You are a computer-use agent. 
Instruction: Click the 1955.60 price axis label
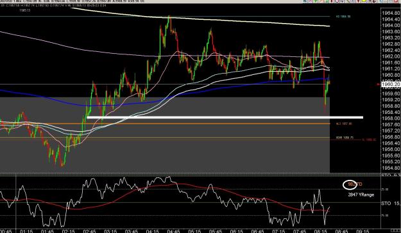(x=391, y=156)
